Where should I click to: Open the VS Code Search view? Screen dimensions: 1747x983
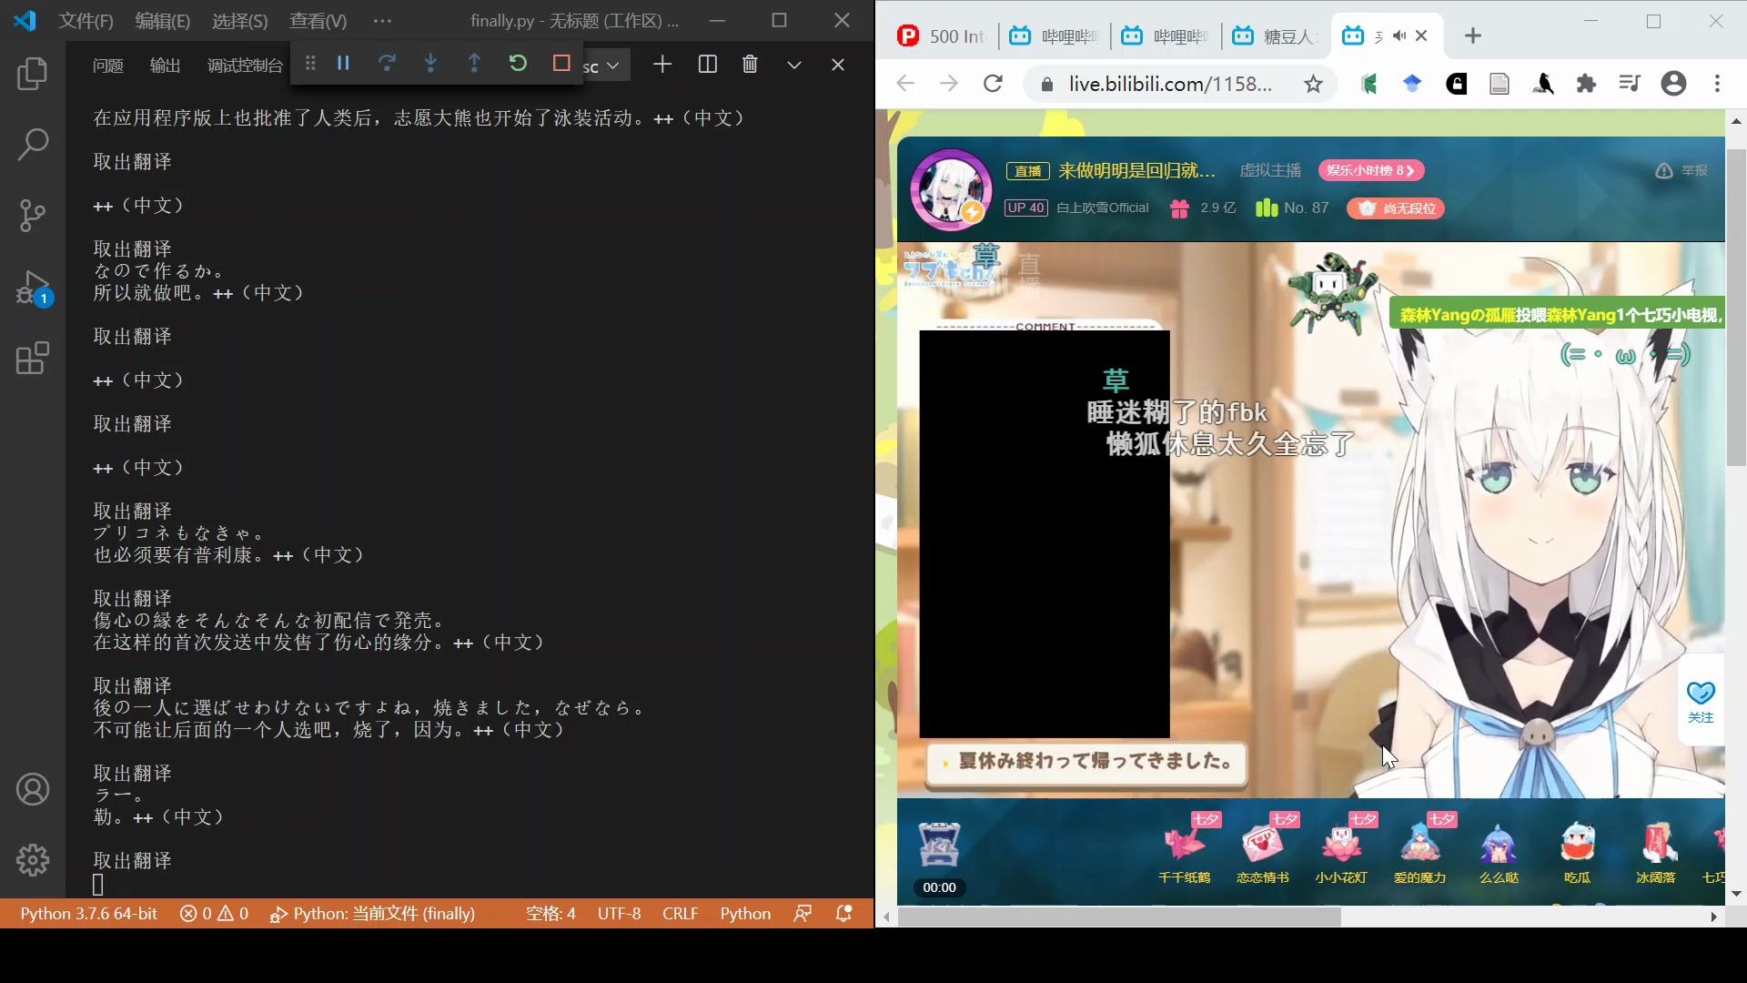(33, 144)
